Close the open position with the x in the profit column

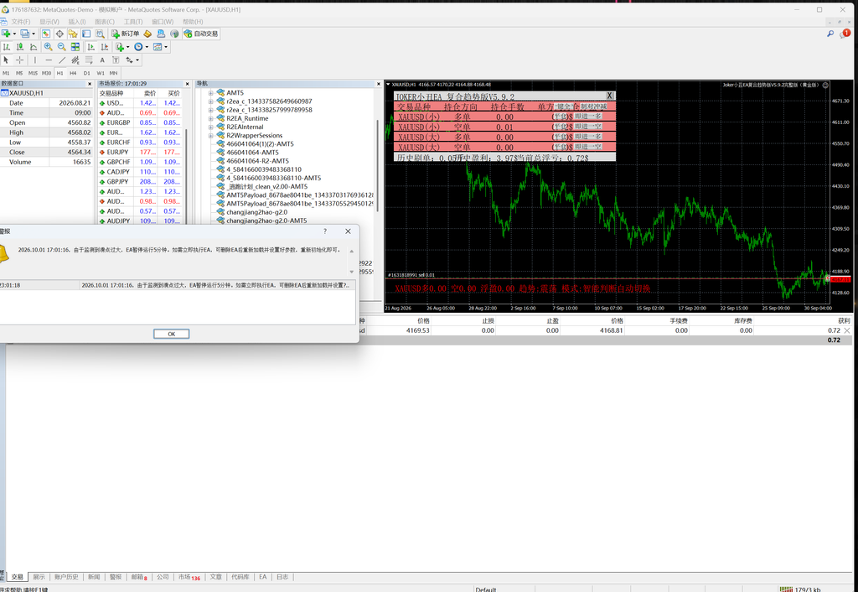[847, 330]
